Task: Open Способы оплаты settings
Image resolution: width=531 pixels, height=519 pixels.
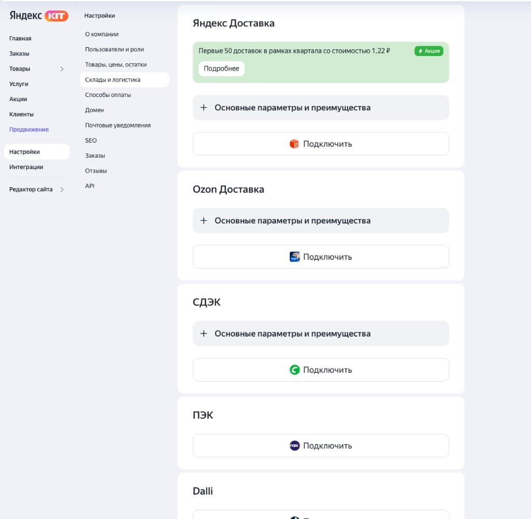Action: (x=108, y=95)
